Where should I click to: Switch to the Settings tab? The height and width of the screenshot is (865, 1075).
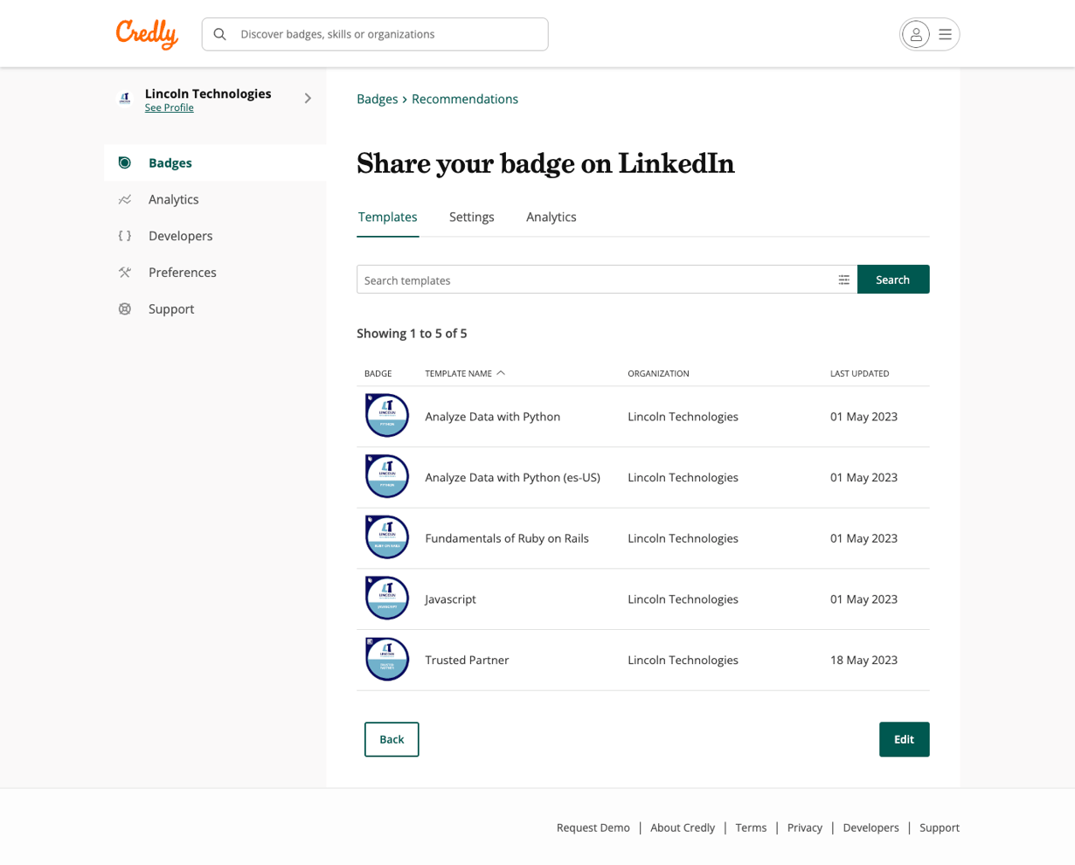(471, 217)
